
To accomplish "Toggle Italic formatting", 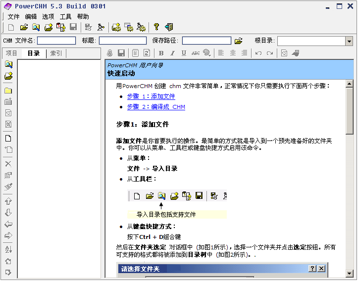I will tap(173, 53).
